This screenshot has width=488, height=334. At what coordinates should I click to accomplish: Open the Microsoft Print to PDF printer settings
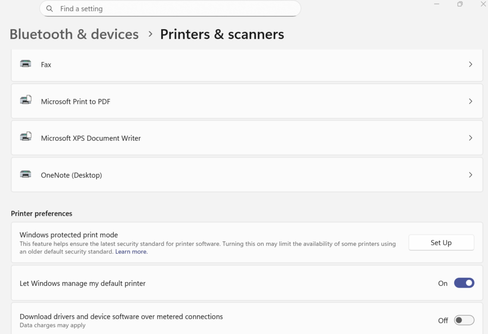tap(191, 101)
